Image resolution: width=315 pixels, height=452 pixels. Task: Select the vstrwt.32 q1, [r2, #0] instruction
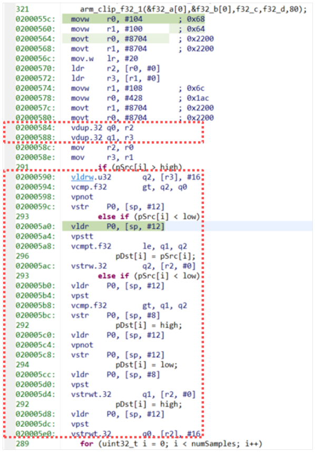(x=133, y=394)
